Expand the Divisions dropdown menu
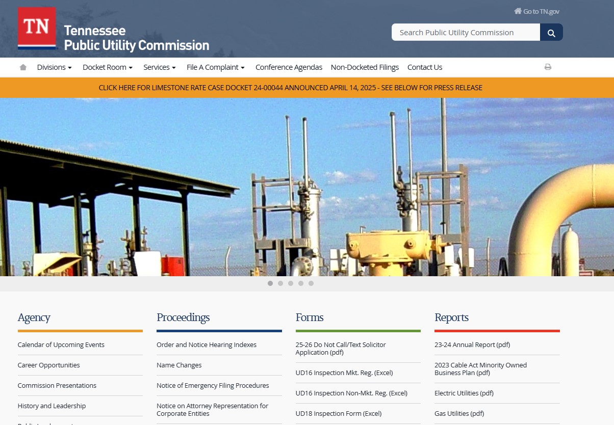614x425 pixels. tap(54, 67)
